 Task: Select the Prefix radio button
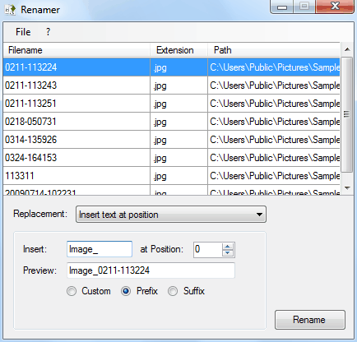tap(126, 291)
